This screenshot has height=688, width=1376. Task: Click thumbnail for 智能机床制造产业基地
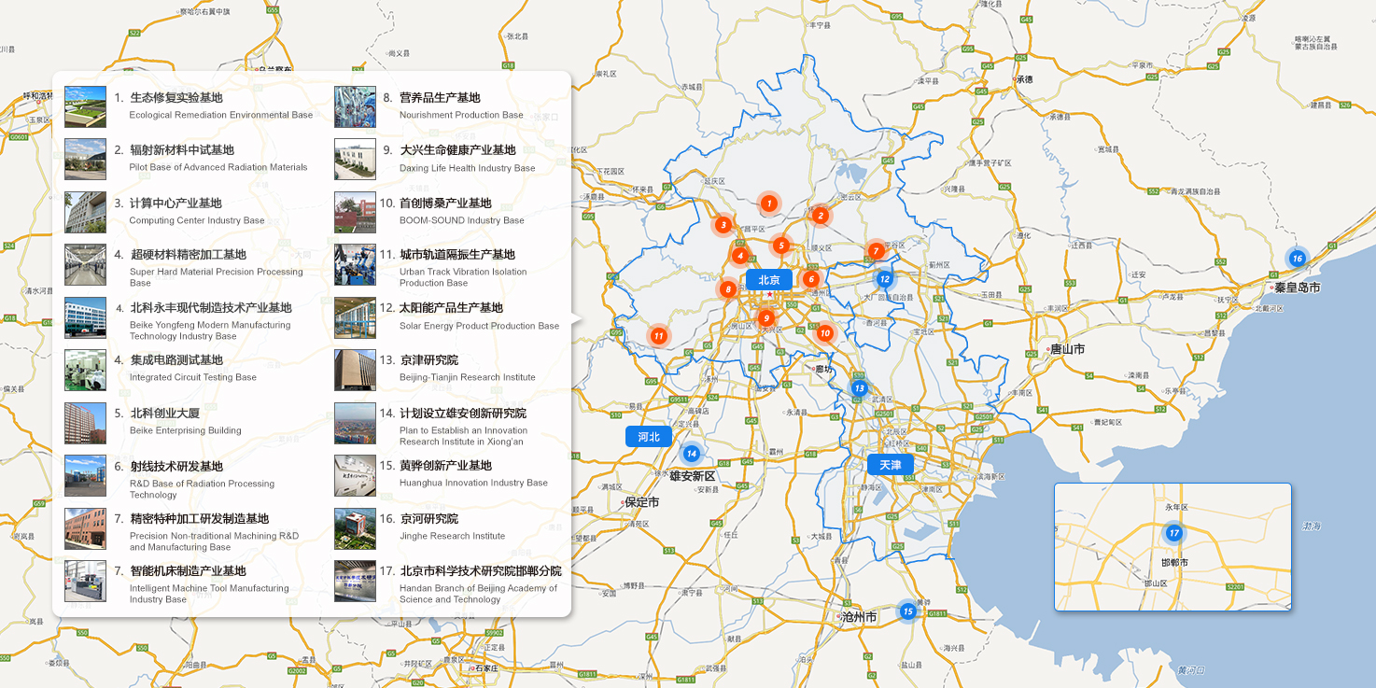[x=85, y=581]
